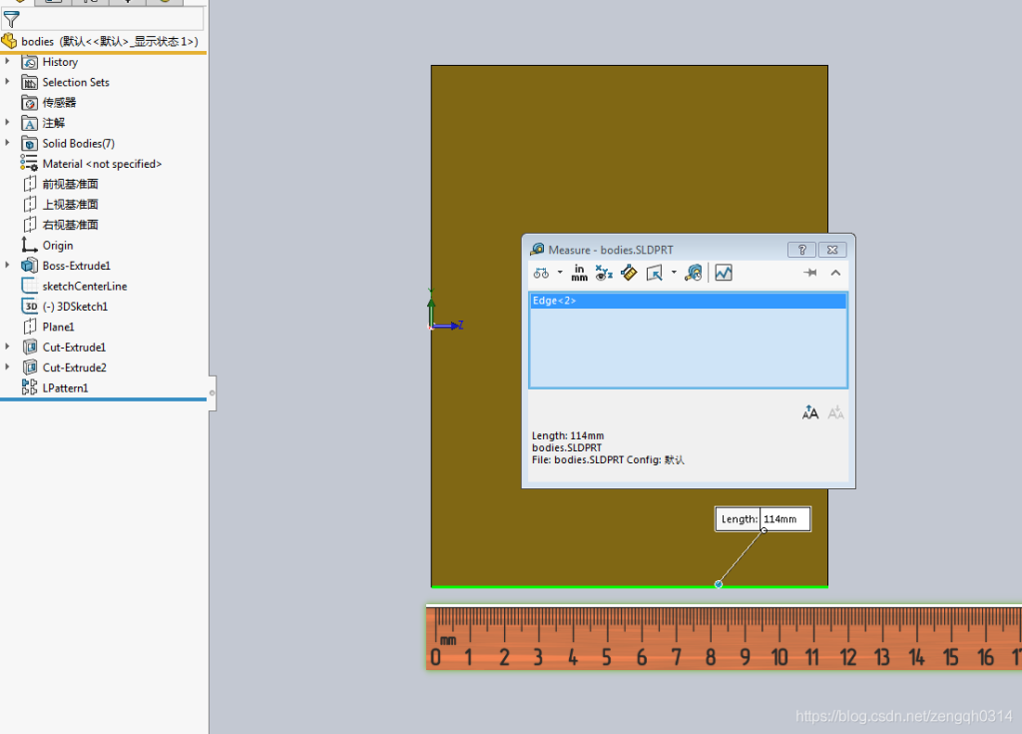Expand the Cut-Extrude2 feature
This screenshot has height=734, width=1022.
coord(7,367)
